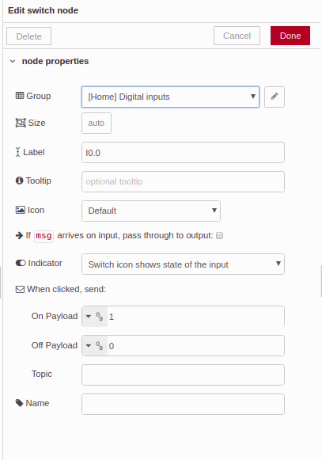Click the Group table icon

pos(20,96)
